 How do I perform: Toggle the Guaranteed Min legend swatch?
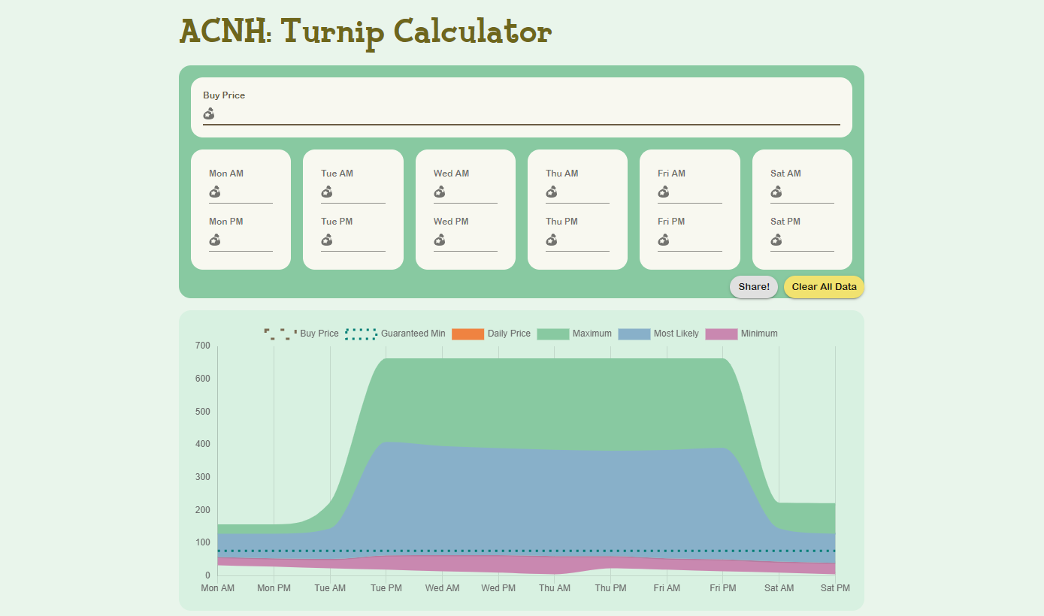tap(362, 334)
